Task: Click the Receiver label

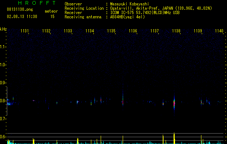Action: 73,13
